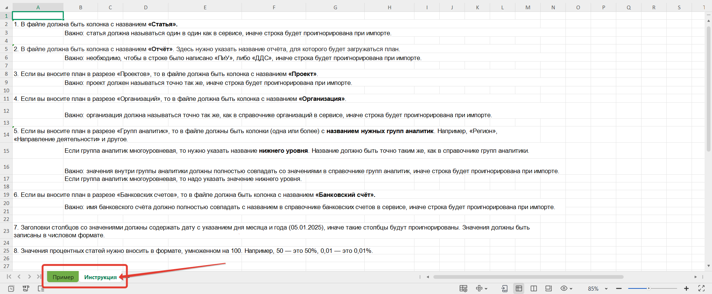Click the mobile transfer icon in status bar
This screenshot has height=294, width=712.
504,288
